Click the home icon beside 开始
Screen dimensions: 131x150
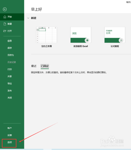(5, 17)
